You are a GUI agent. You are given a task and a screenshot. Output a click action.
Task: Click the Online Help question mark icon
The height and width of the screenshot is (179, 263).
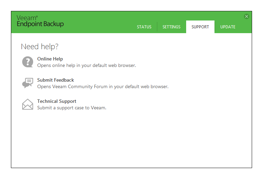(28, 62)
